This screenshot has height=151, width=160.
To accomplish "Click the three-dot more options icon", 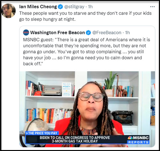I will click(x=152, y=7).
